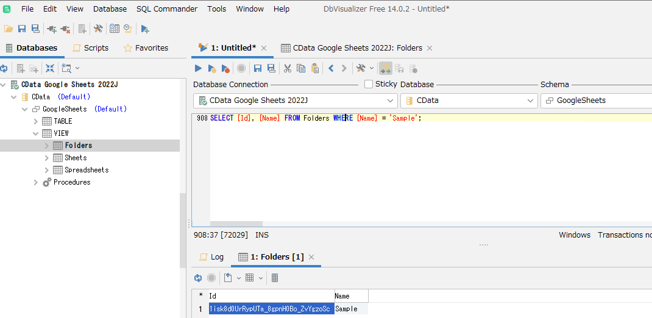652x318 pixels.
Task: Click the calculator icon in results toolbar
Action: 275,278
